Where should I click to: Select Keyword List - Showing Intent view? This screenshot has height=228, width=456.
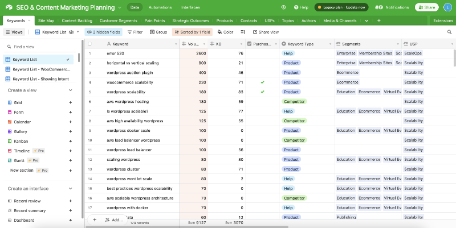click(x=38, y=79)
